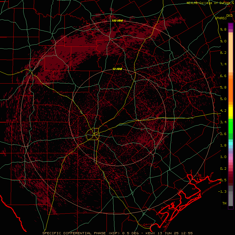Click the KEWX radar site identifier

(x=151, y=233)
